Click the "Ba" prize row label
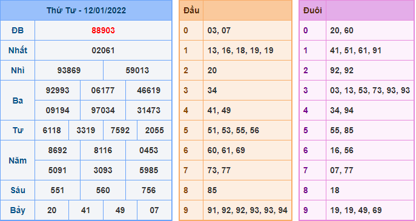This screenshot has width=416, height=221. click(18, 101)
